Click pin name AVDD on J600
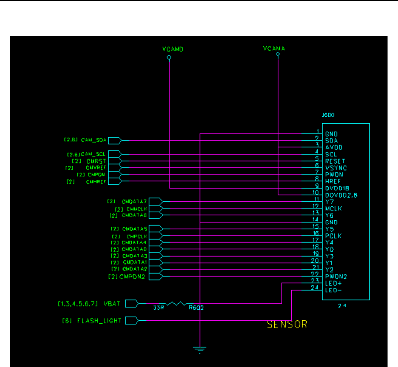Viewport: 398px width, 367px height. click(334, 148)
